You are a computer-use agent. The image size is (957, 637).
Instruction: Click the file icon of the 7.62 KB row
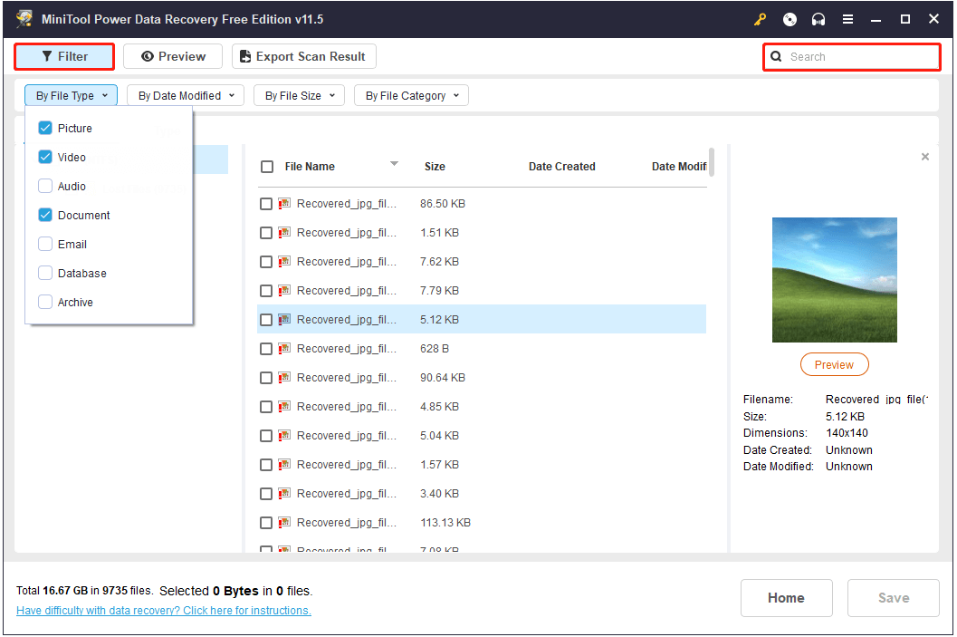pyautogui.click(x=284, y=261)
